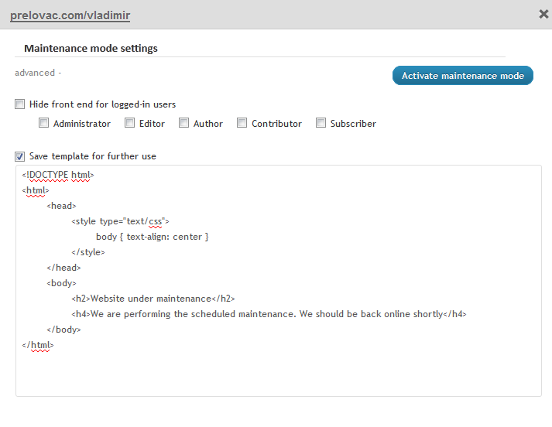Viewport: 552px width, 427px height.
Task: Select the Author role checkbox
Action: 184,123
